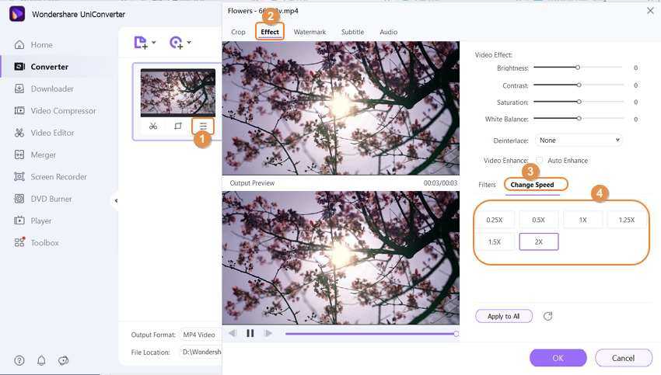661x375 pixels.
Task: Click the Brightness slider handle
Action: (578, 68)
